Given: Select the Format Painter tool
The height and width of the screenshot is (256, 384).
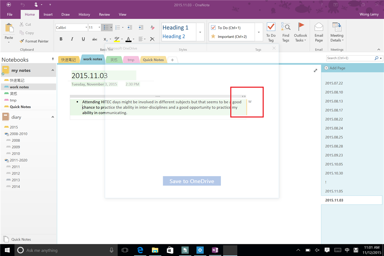Looking at the screenshot, I should (x=35, y=41).
